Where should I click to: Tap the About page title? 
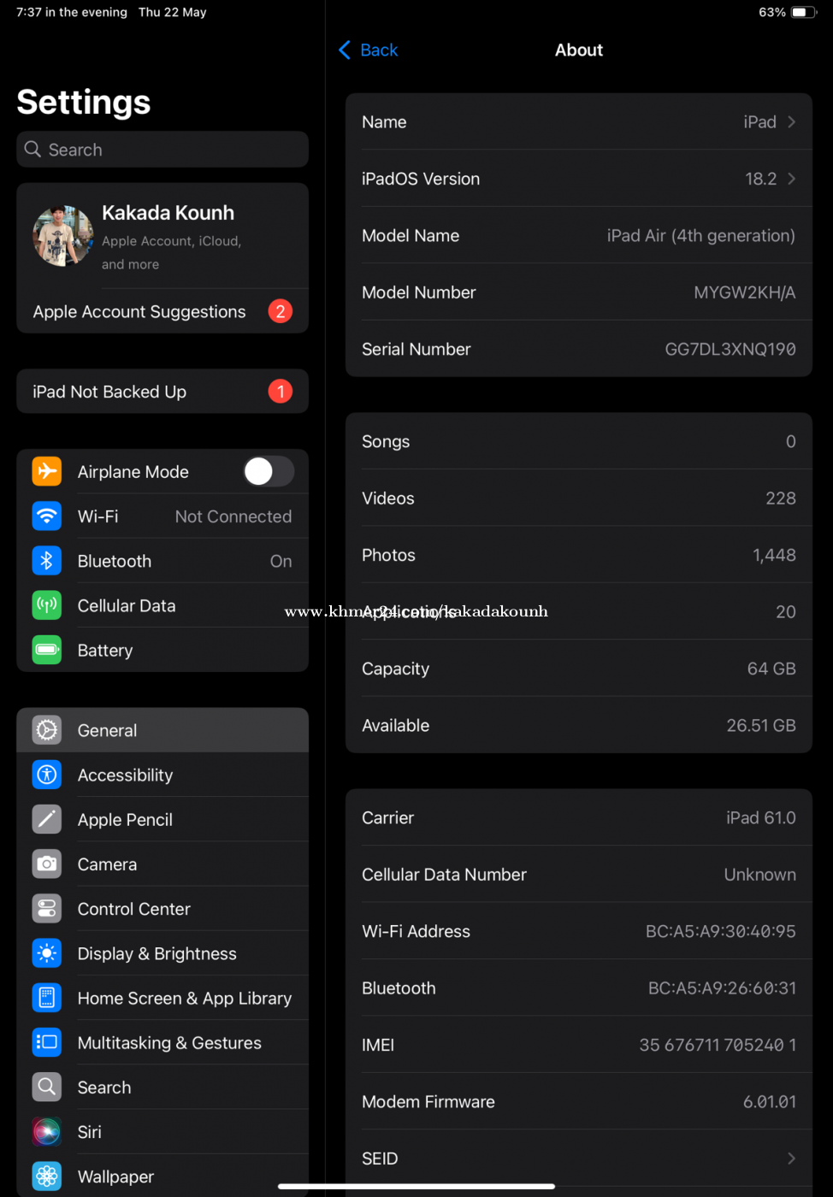coord(579,50)
